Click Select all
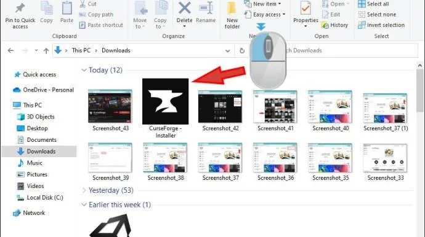 373,4
